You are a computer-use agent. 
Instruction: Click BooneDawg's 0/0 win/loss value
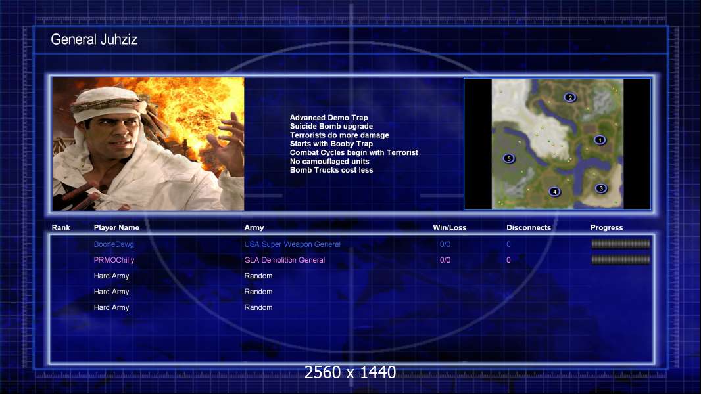coord(445,244)
